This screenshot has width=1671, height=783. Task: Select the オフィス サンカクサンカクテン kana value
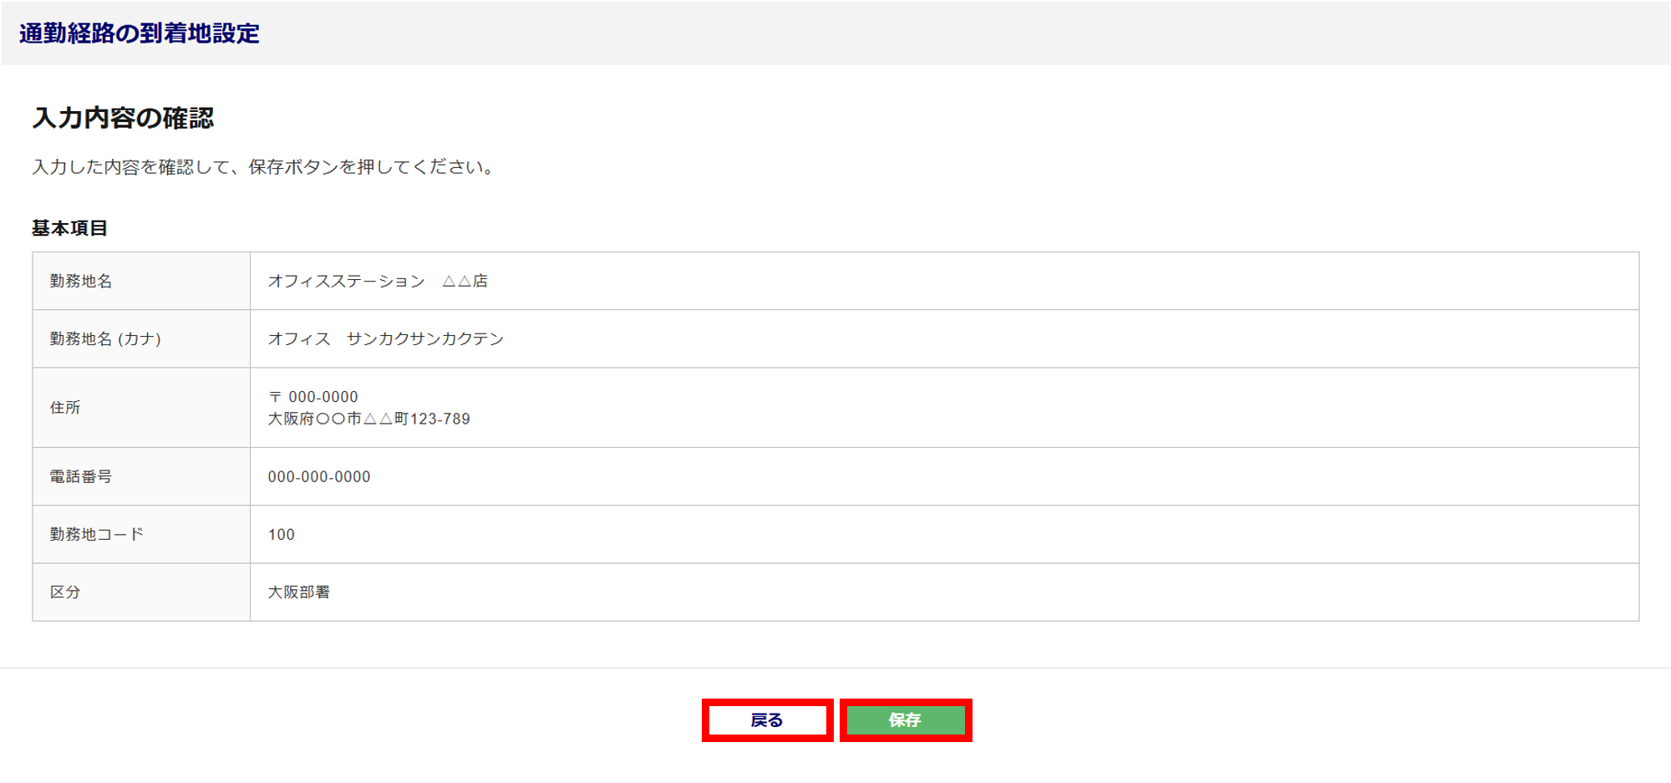385,338
